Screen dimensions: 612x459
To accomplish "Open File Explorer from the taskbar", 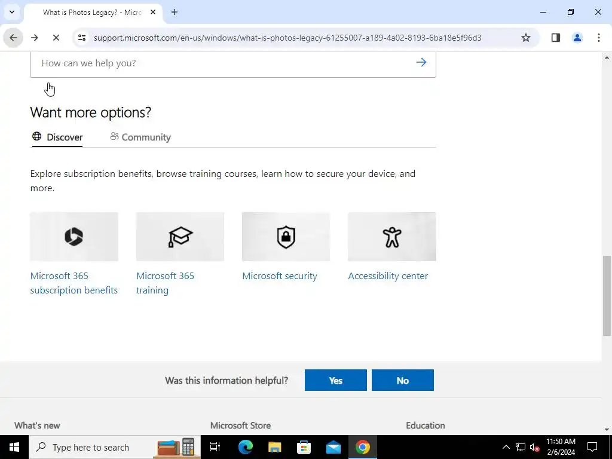I will (x=275, y=447).
